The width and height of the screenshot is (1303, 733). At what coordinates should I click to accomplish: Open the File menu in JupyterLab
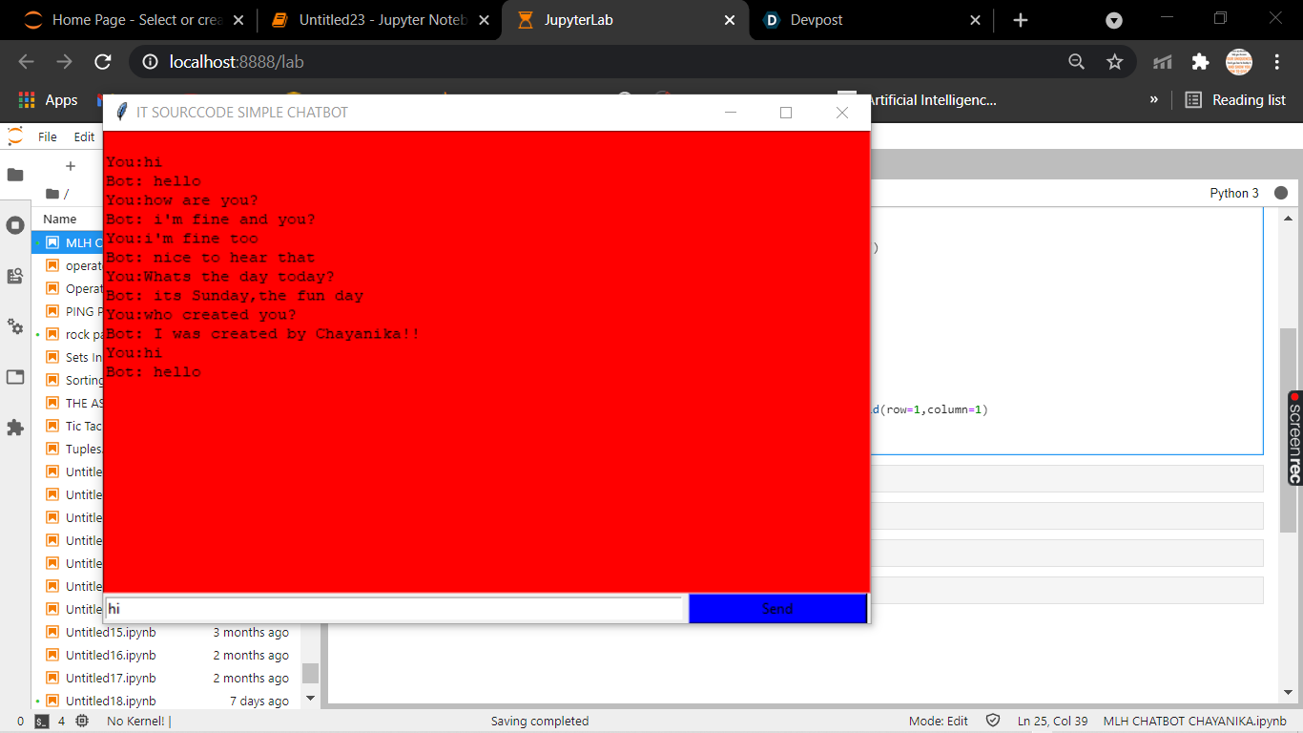[48, 136]
